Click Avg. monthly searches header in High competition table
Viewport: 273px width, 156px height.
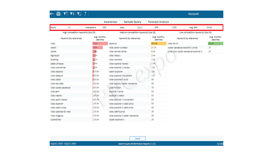[100, 38]
